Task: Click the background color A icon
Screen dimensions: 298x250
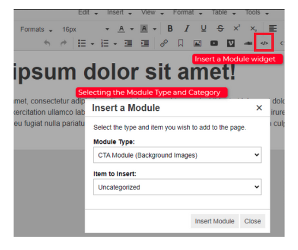Action: click(144, 29)
